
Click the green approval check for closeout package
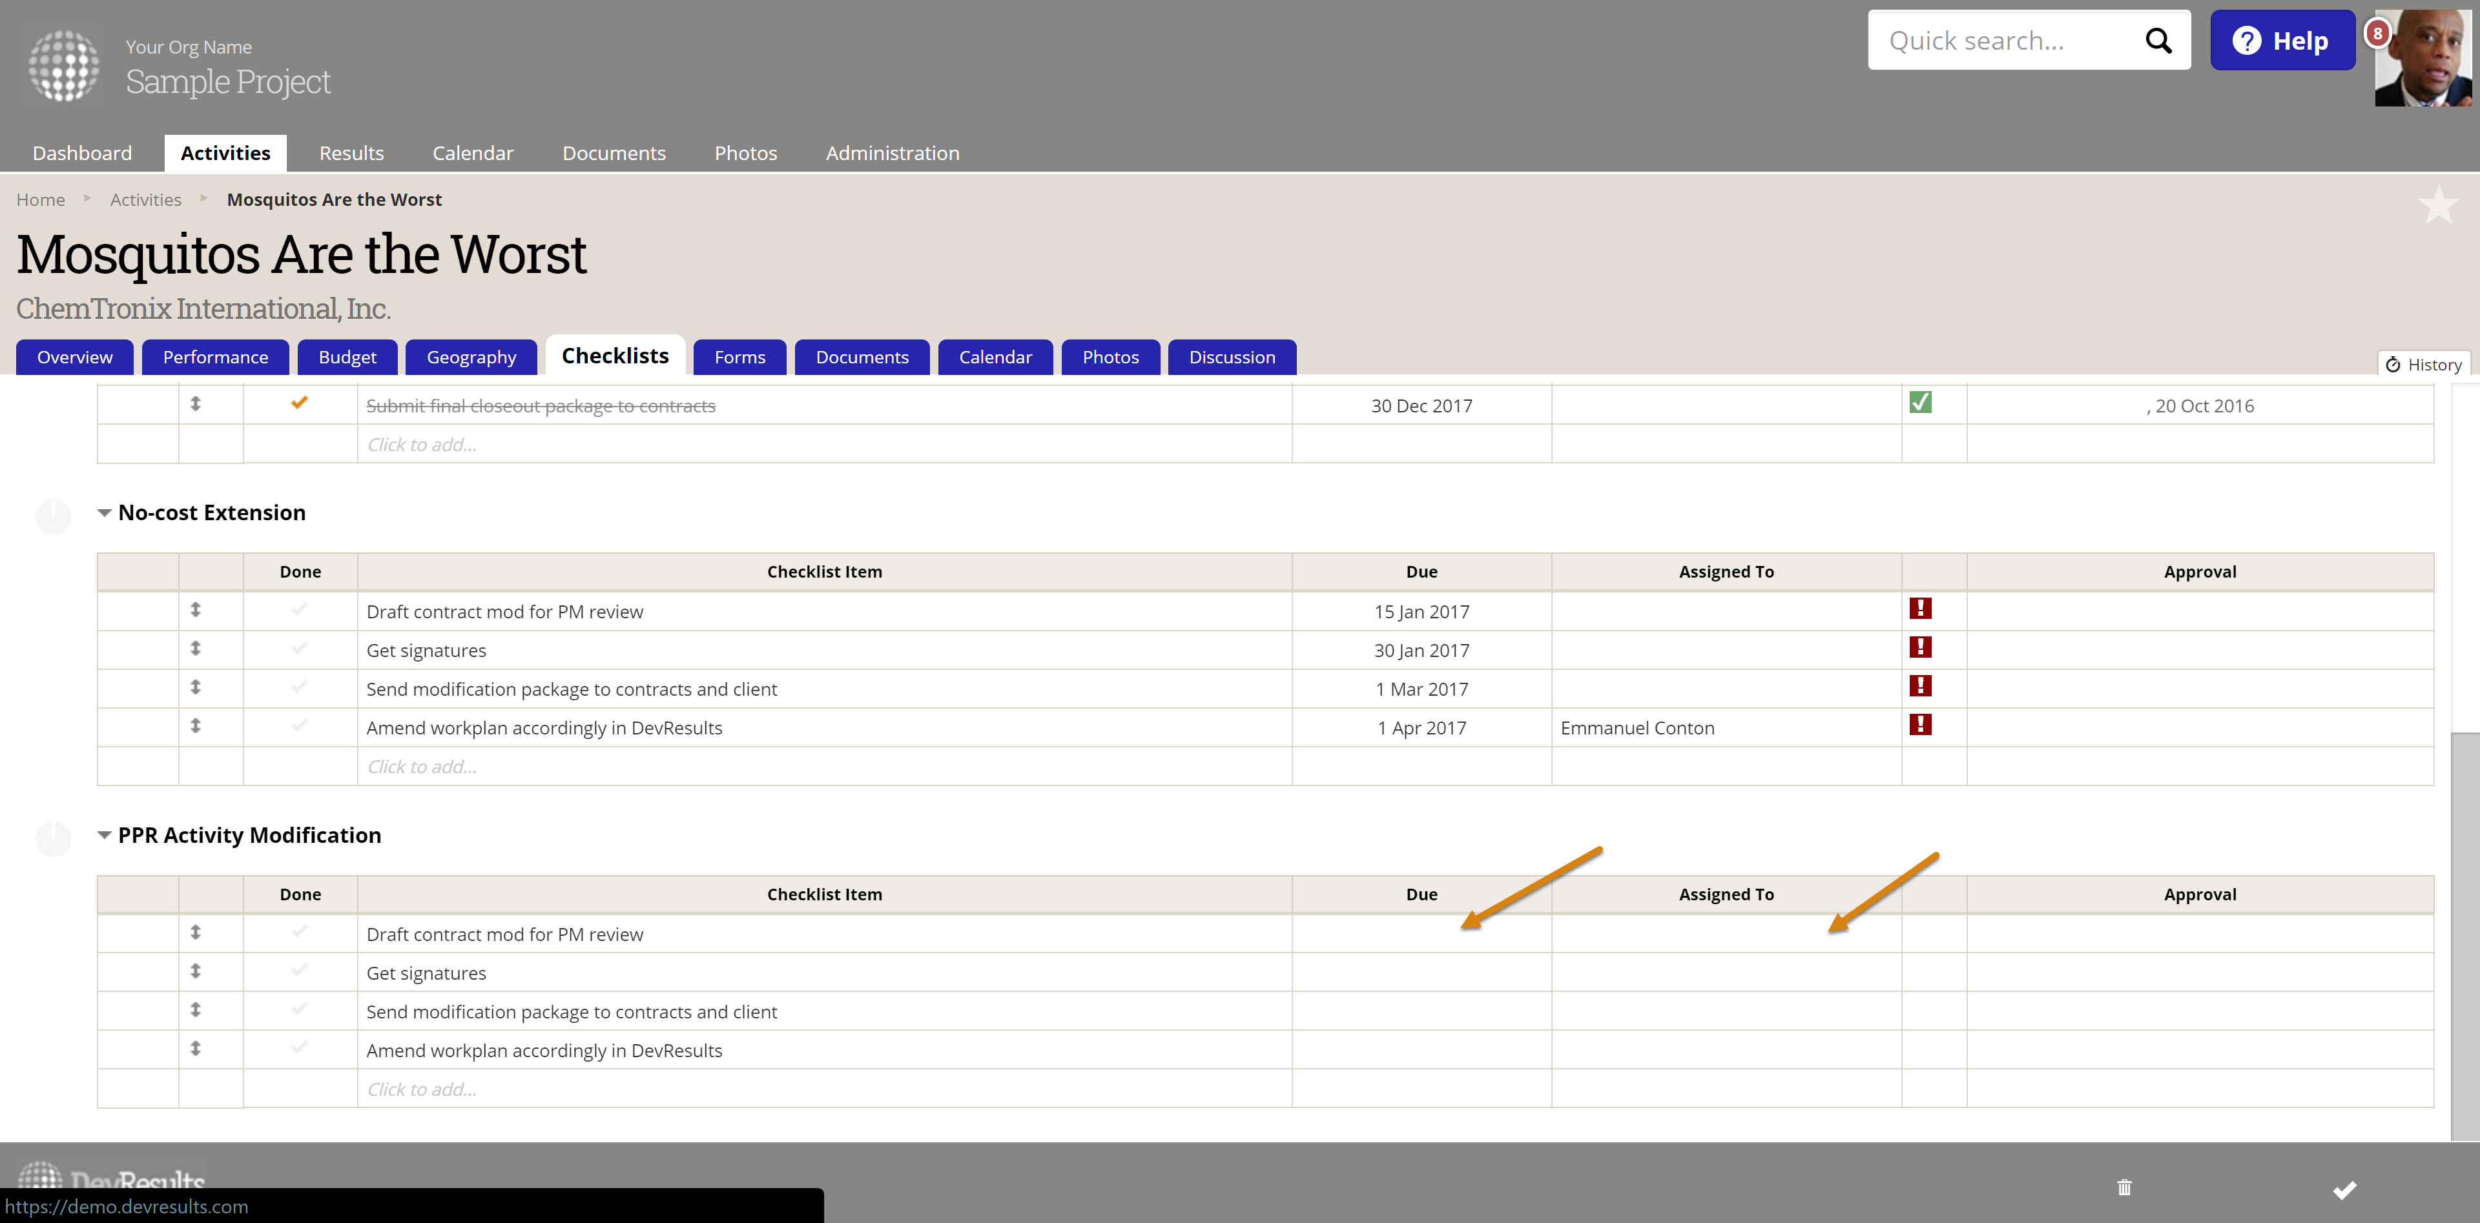click(x=1919, y=402)
